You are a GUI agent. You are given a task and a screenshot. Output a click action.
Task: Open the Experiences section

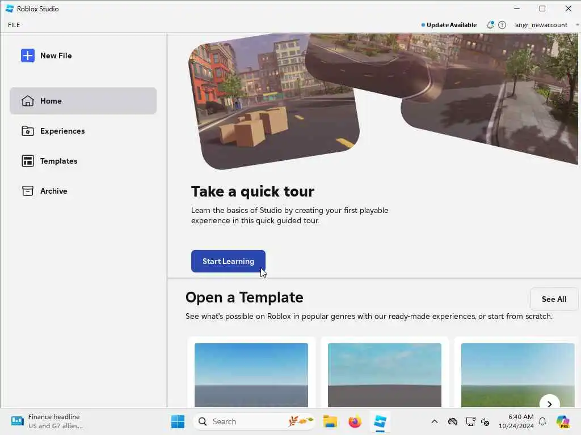83,131
